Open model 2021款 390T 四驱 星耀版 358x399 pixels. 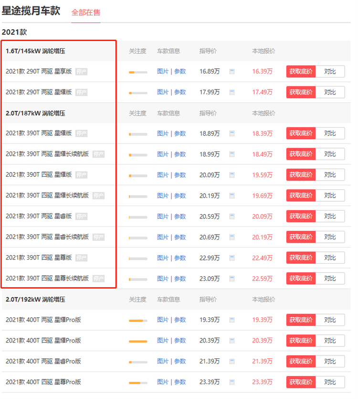(39, 175)
